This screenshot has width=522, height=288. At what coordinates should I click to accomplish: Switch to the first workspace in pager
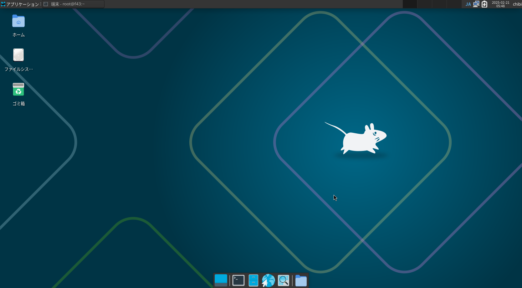(410, 4)
